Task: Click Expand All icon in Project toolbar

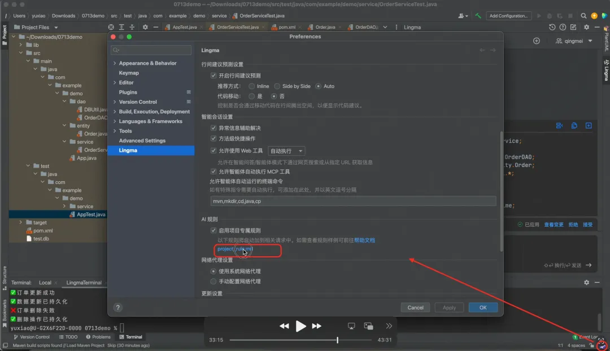Action: (x=121, y=27)
